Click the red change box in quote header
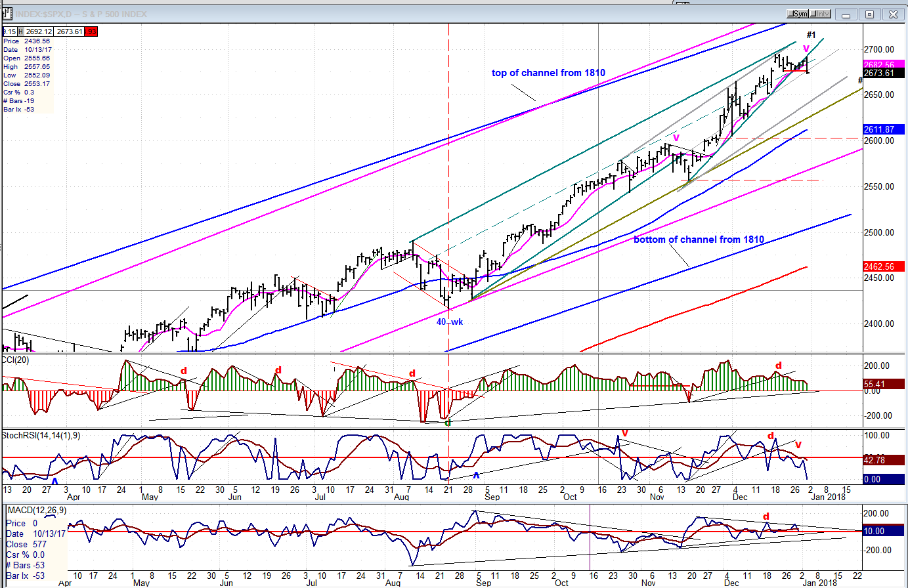The height and width of the screenshot is (588, 908). pyautogui.click(x=91, y=31)
